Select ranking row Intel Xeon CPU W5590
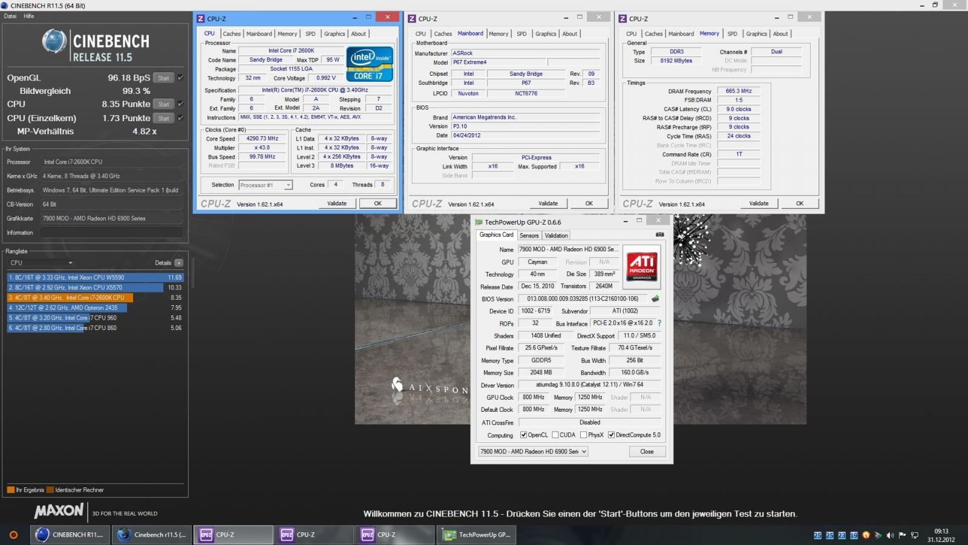Image resolution: width=968 pixels, height=545 pixels. pos(94,277)
